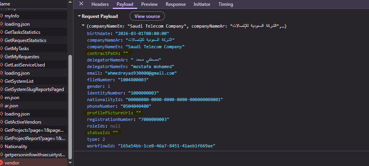Click the View source button
The image size is (369, 166).
[147, 16]
